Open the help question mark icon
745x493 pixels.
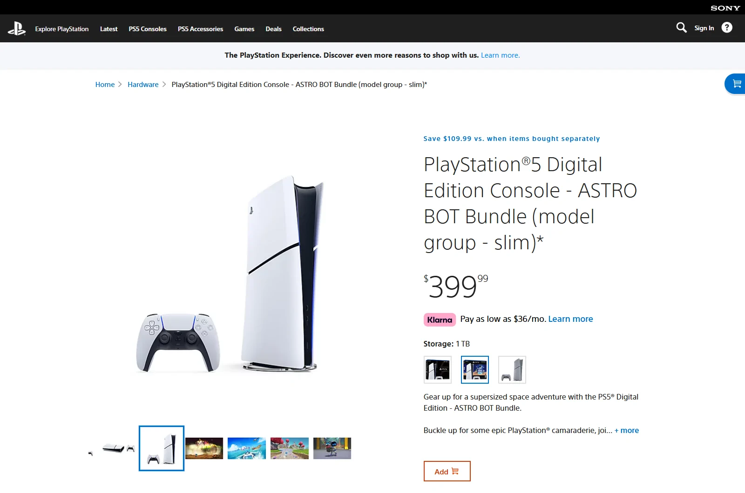[727, 28]
